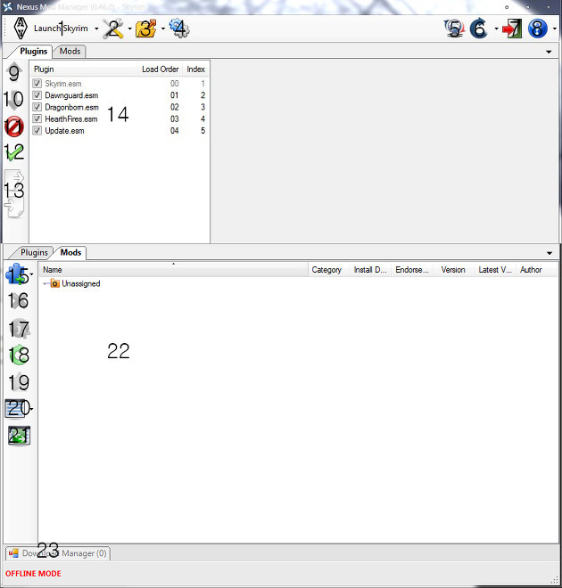Open the dropdown arrow beside the folder icon

click(x=163, y=29)
